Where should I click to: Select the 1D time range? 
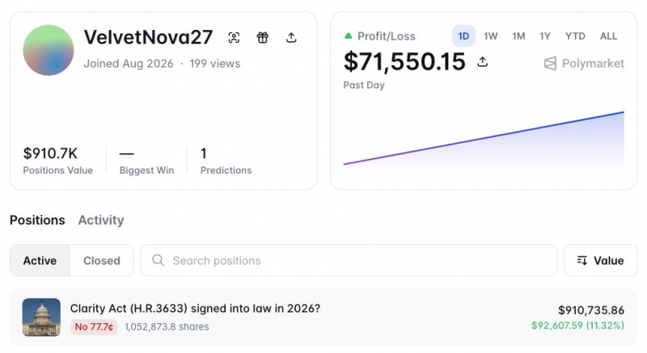pos(463,36)
